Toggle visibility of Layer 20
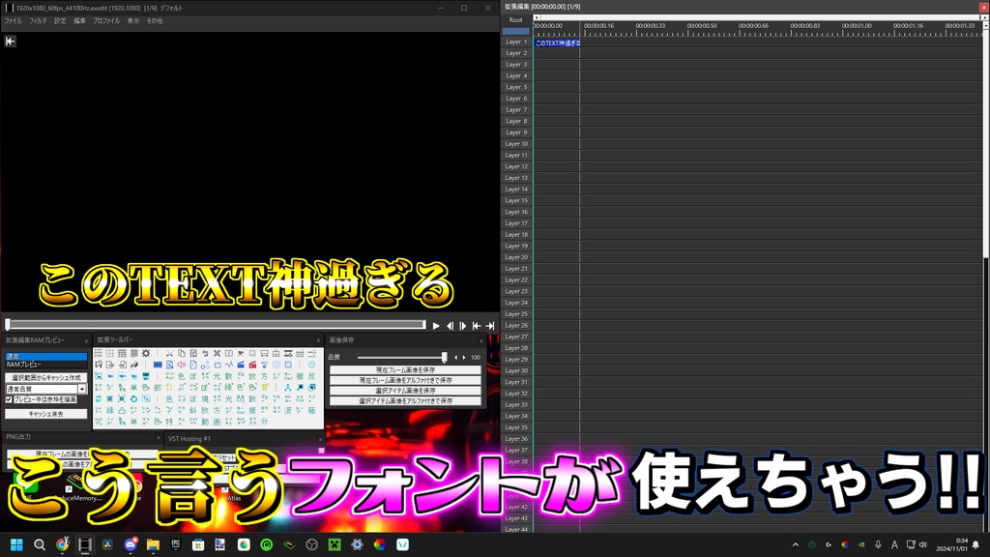990x557 pixels. (516, 257)
